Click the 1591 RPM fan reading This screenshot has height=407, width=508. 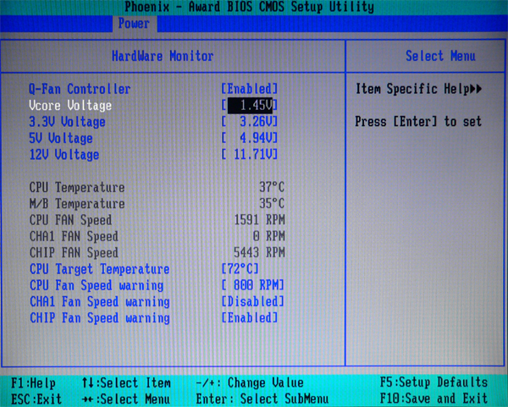coord(260,220)
